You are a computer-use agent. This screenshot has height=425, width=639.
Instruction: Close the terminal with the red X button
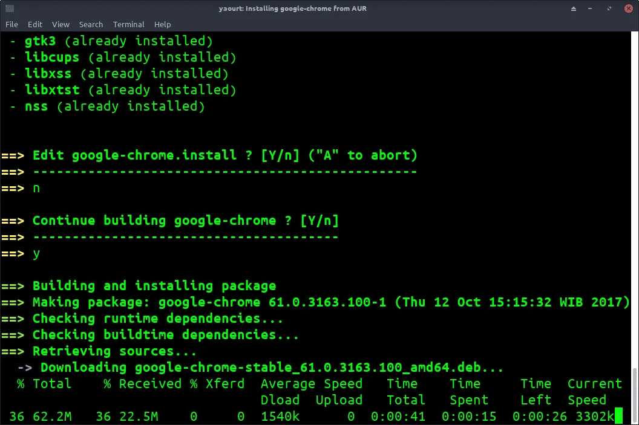pos(628,8)
